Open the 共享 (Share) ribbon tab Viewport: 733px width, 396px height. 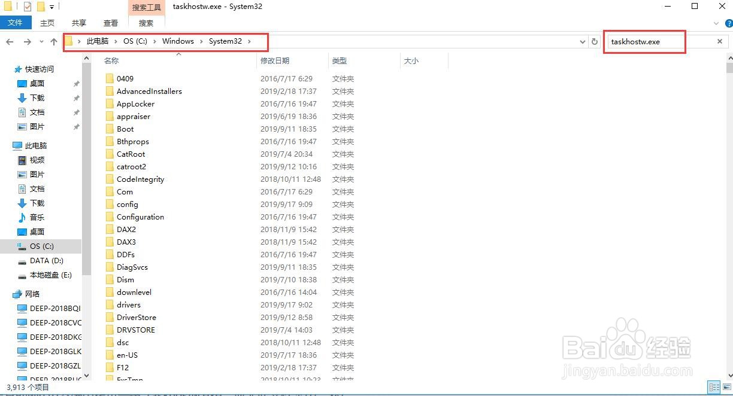tap(78, 23)
